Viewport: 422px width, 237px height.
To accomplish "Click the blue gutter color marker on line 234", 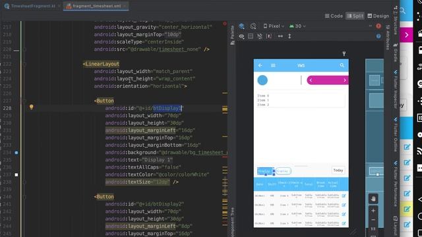I will [x=16, y=153].
